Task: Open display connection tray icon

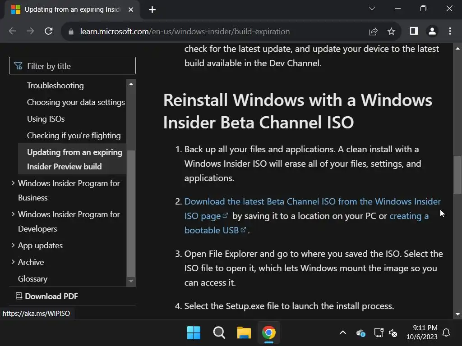Action: point(379,333)
